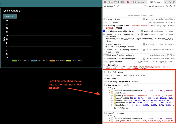Enable the Emulate User Gesture checkbox

(x=145, y=6)
